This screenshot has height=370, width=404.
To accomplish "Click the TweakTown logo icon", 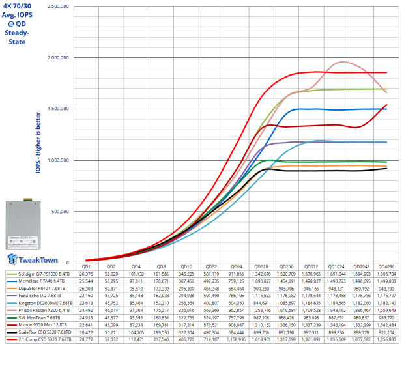I will (x=13, y=259).
